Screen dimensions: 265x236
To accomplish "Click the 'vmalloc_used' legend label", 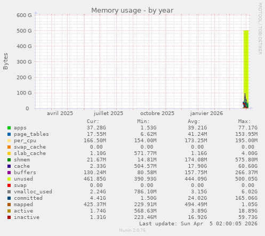I will (x=33, y=192).
